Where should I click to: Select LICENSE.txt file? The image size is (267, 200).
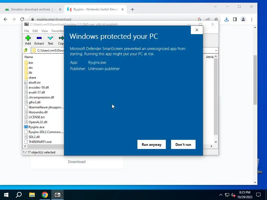click(x=34, y=117)
